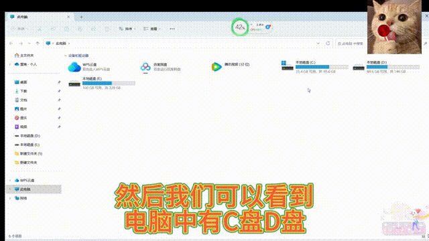This screenshot has height=241, width=429.
Task: Open 新建文件夹 (5) in sidebar
Action: (28, 153)
